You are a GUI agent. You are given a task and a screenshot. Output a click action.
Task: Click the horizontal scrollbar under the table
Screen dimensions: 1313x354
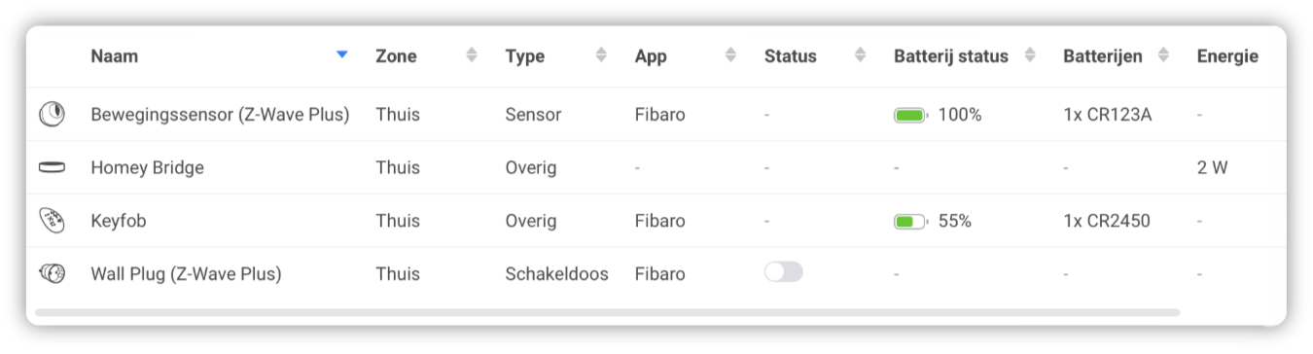(607, 313)
